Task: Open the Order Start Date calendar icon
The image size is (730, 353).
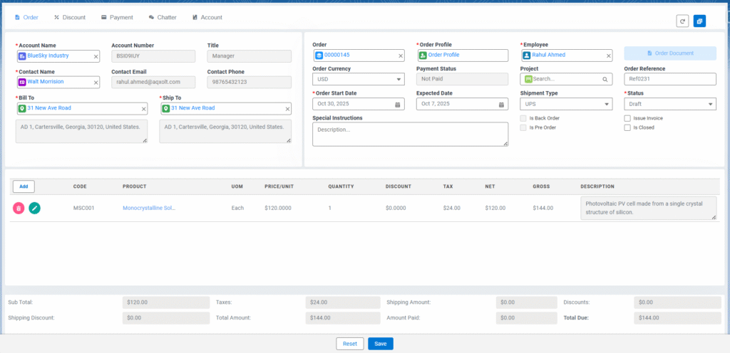Action: (398, 104)
